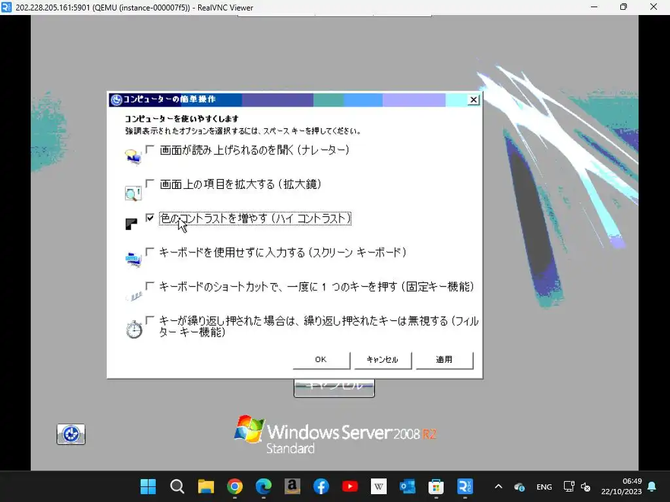Click the Magnifier icon in the dialog
Image resolution: width=670 pixels, height=502 pixels.
tap(133, 193)
